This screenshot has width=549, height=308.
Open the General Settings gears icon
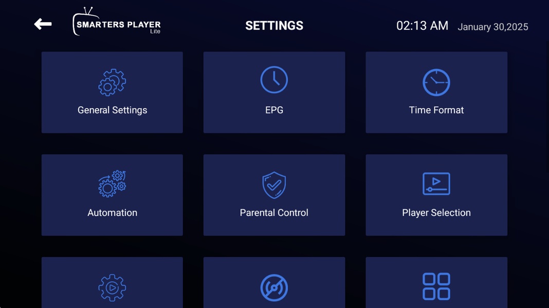tap(112, 82)
